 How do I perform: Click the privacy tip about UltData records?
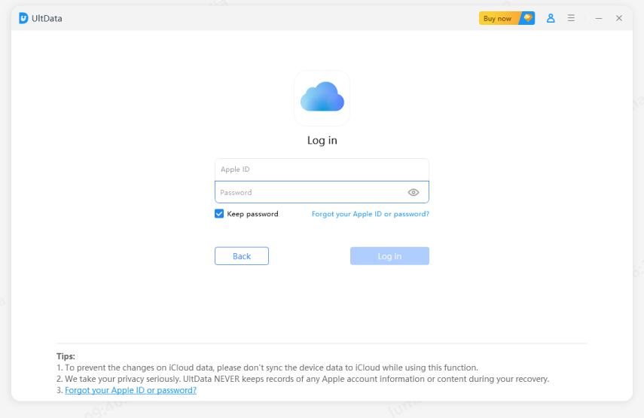(303, 379)
